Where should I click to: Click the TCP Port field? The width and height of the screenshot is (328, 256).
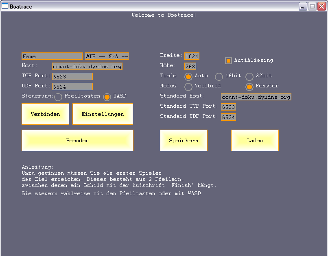(72, 76)
